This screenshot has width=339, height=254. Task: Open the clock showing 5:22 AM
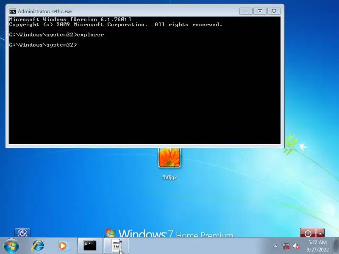click(x=317, y=246)
